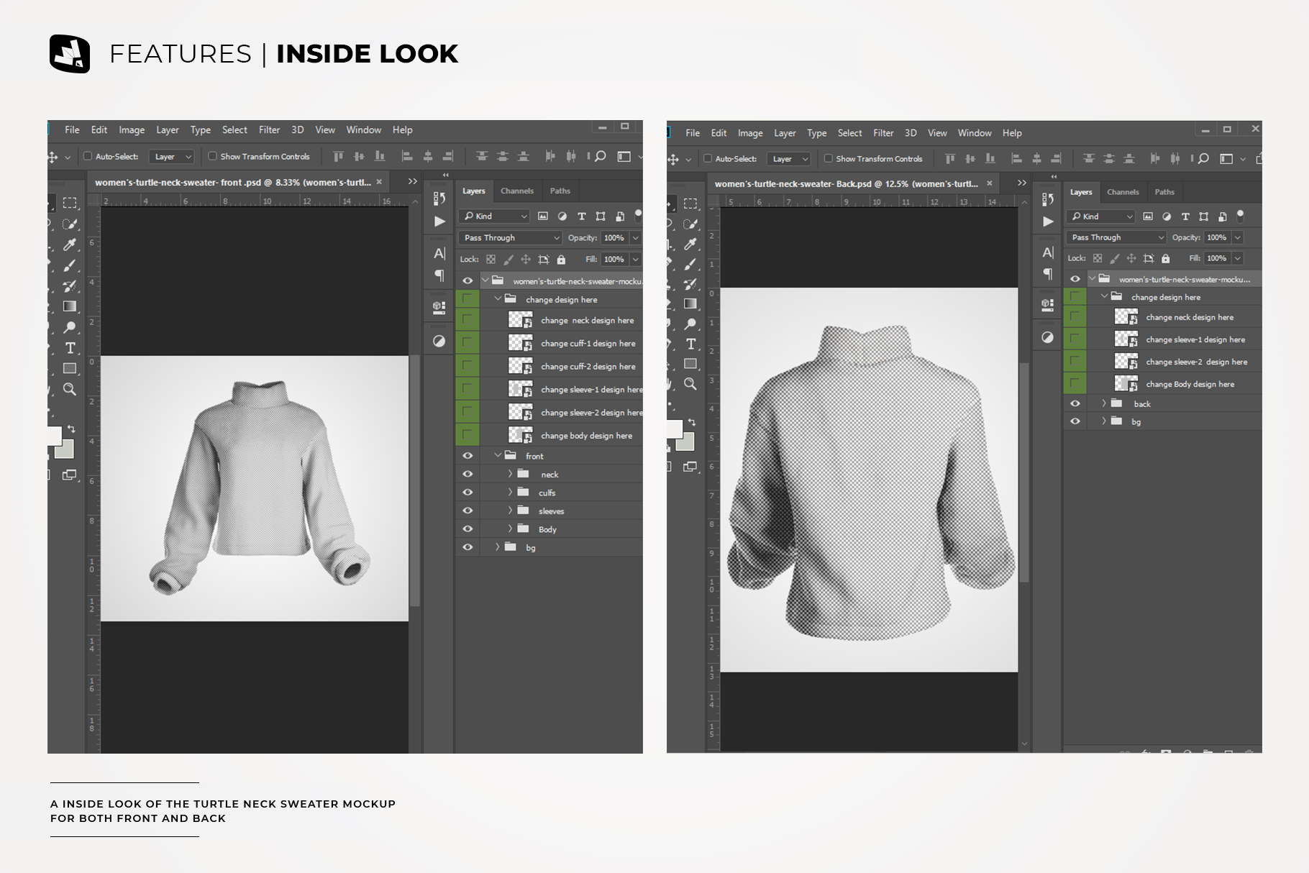
Task: Click the lock all icon in left Layers panel
Action: coord(561,260)
